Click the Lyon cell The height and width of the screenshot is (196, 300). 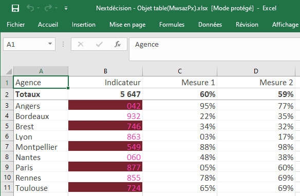(41, 136)
